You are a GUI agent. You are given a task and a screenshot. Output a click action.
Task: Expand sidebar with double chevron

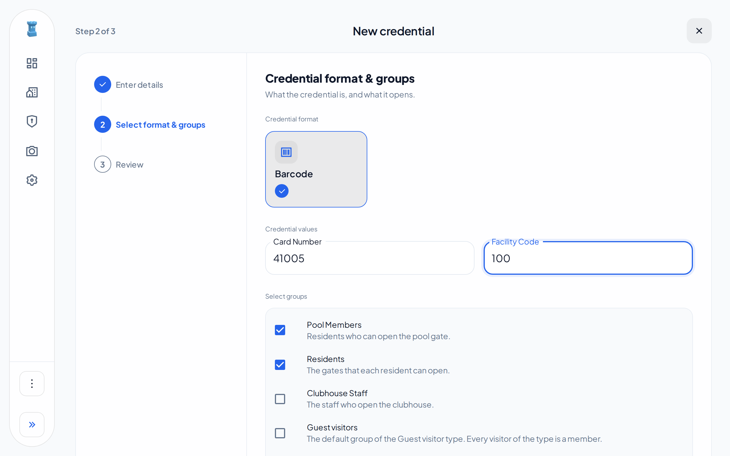[32, 424]
